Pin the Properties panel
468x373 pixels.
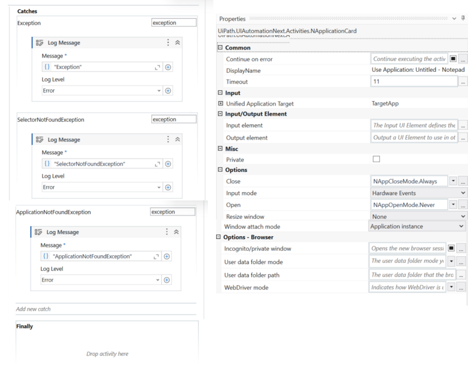click(x=463, y=18)
